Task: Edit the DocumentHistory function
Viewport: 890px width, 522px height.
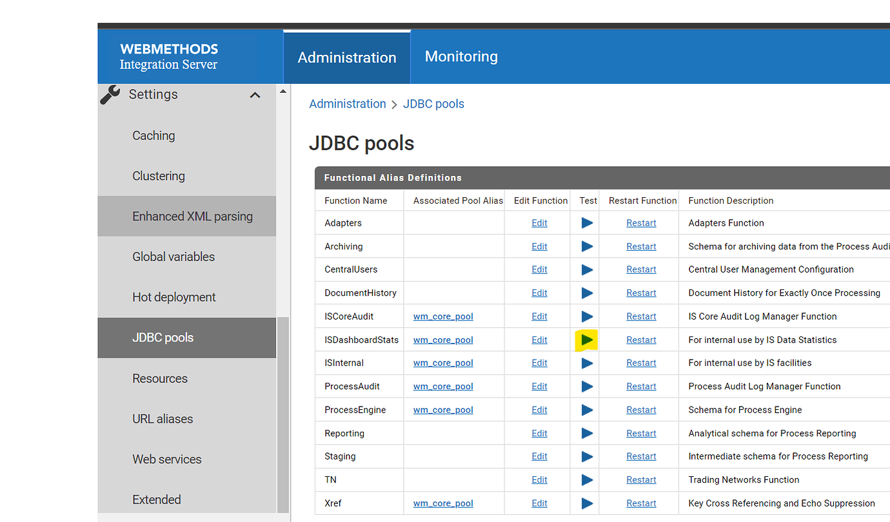Action: coord(539,293)
